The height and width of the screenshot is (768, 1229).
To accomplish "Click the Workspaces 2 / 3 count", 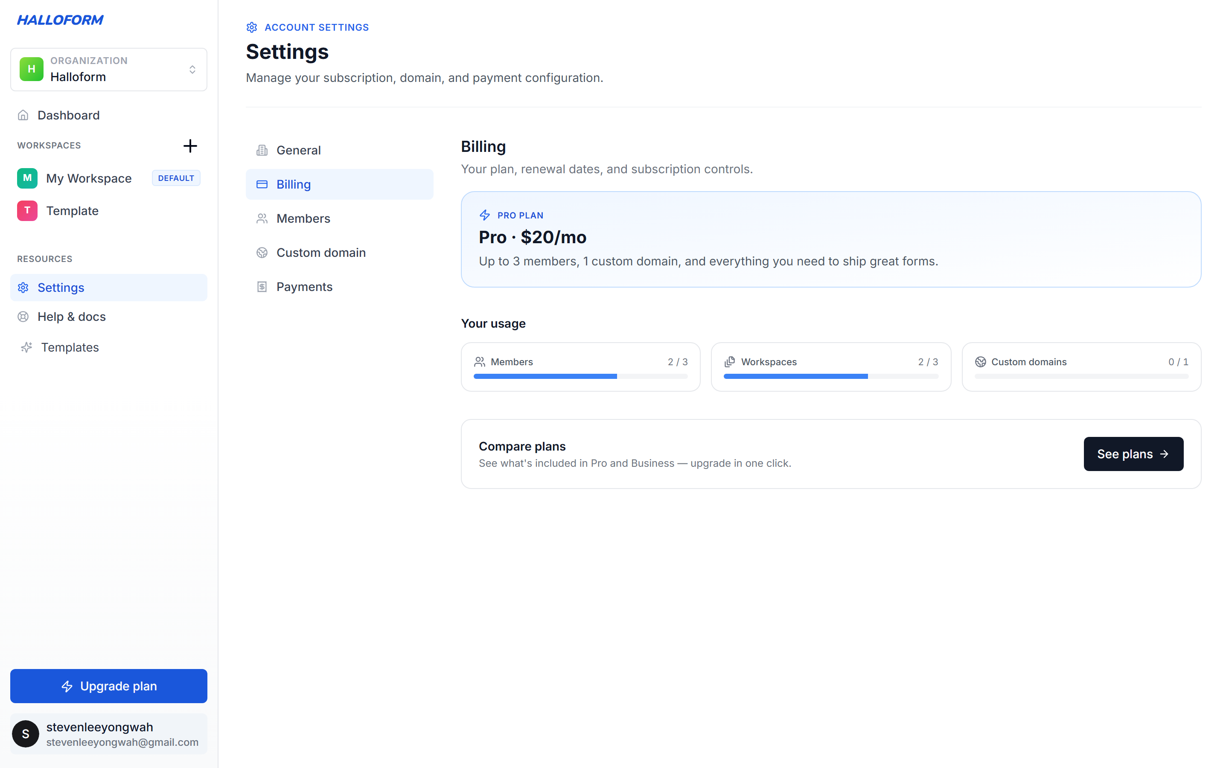I will coord(928,362).
